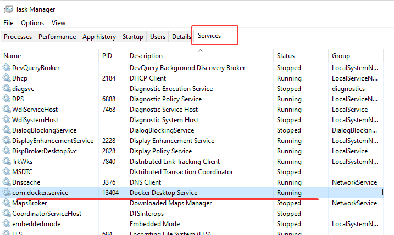Screen dimensions: 394x235
Task: Select the WdiSystemHost service name
Action: tap(35, 120)
